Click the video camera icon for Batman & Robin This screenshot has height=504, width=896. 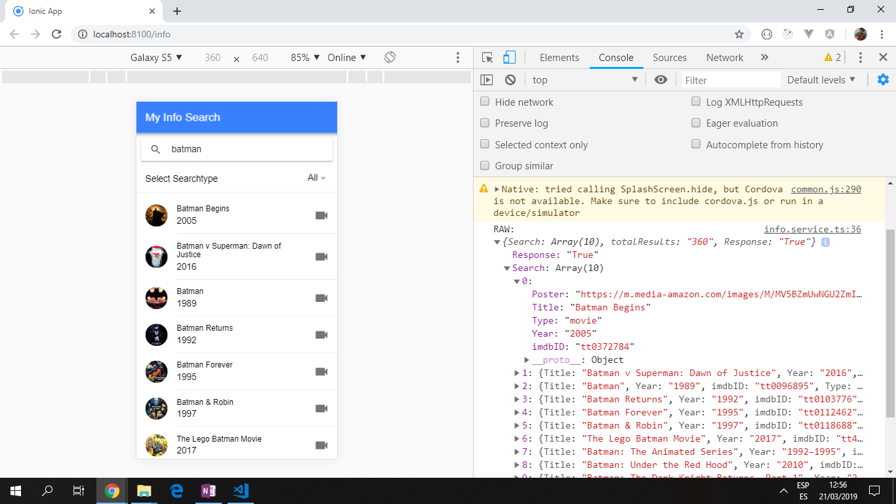pos(321,408)
